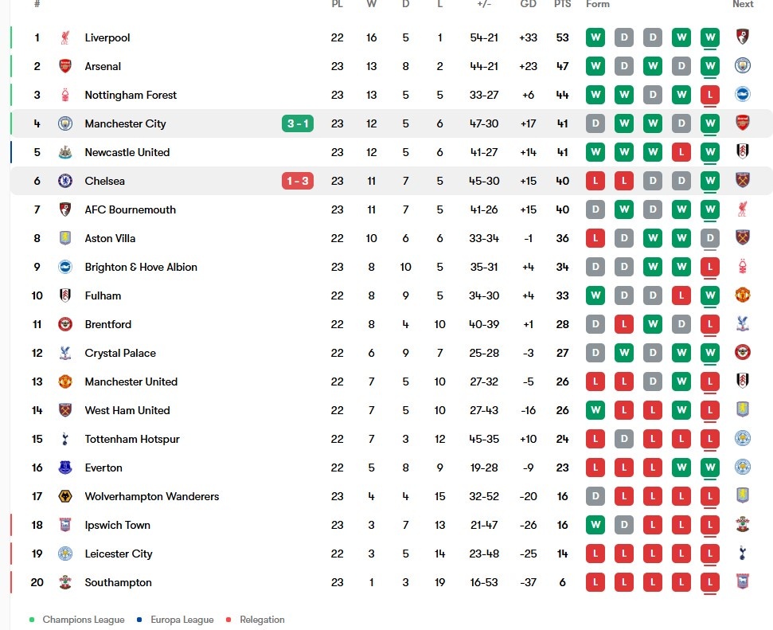The width and height of the screenshot is (773, 630).
Task: Select the Wolverhampton Wanderers wolf badge
Action: (65, 496)
